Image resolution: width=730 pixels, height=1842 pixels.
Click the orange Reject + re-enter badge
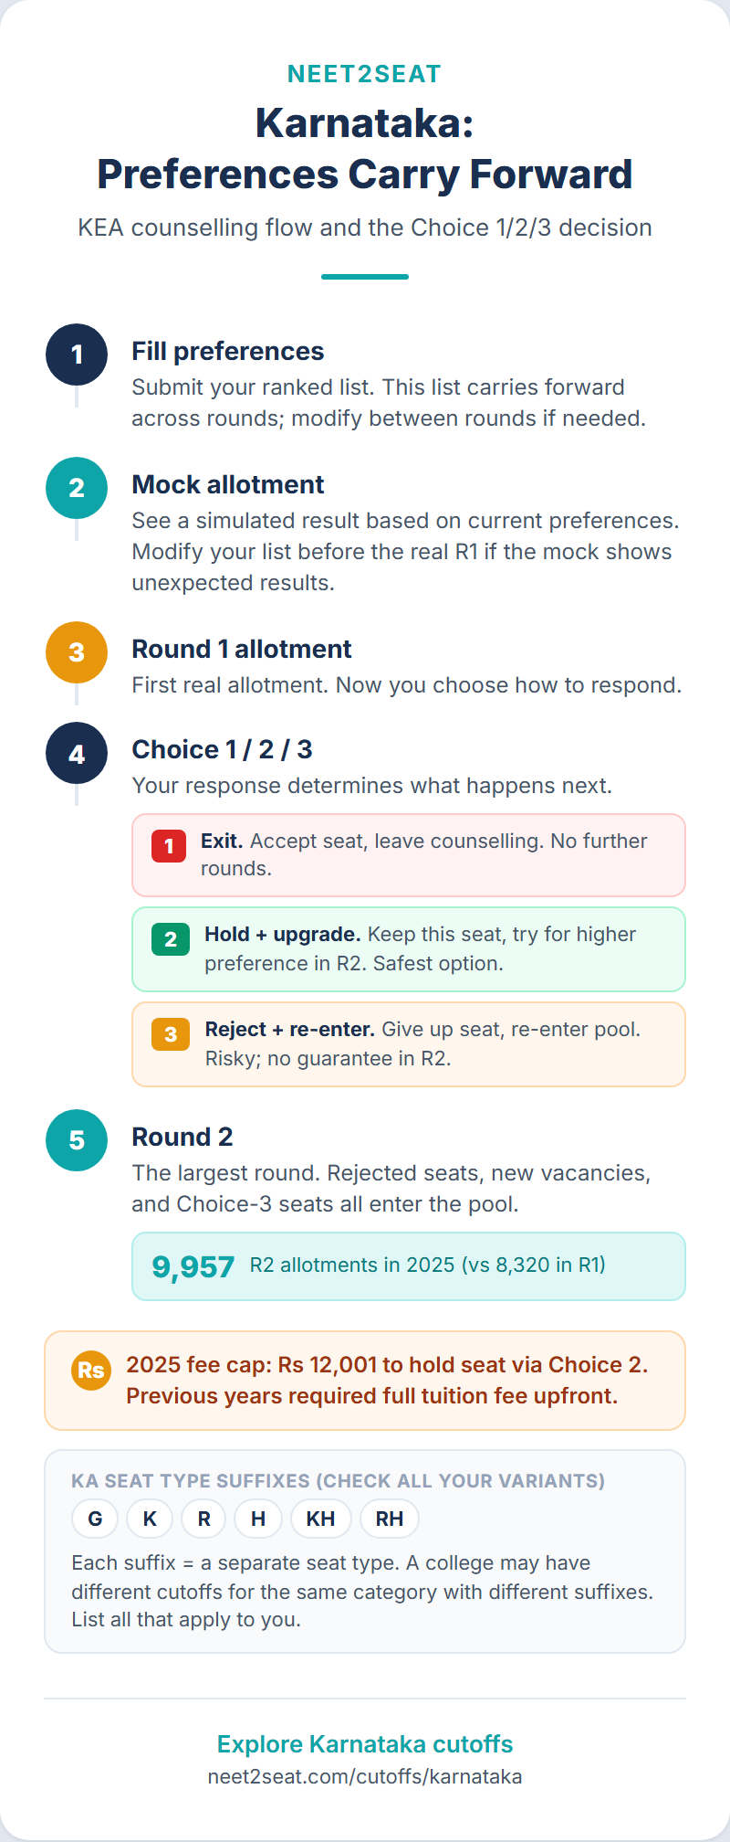(x=171, y=1034)
